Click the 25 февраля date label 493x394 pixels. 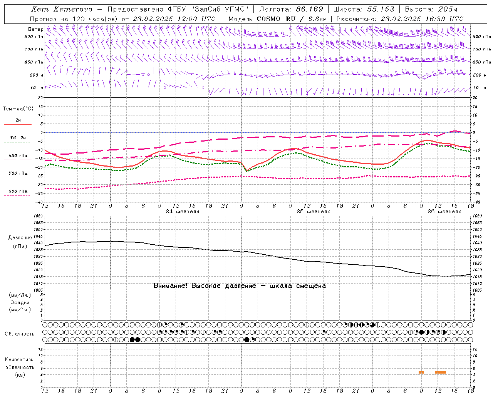[314, 212]
